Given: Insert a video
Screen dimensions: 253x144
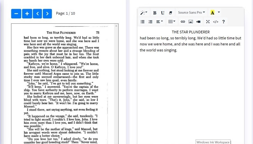Looking at the screenshot, I should [x=199, y=22].
